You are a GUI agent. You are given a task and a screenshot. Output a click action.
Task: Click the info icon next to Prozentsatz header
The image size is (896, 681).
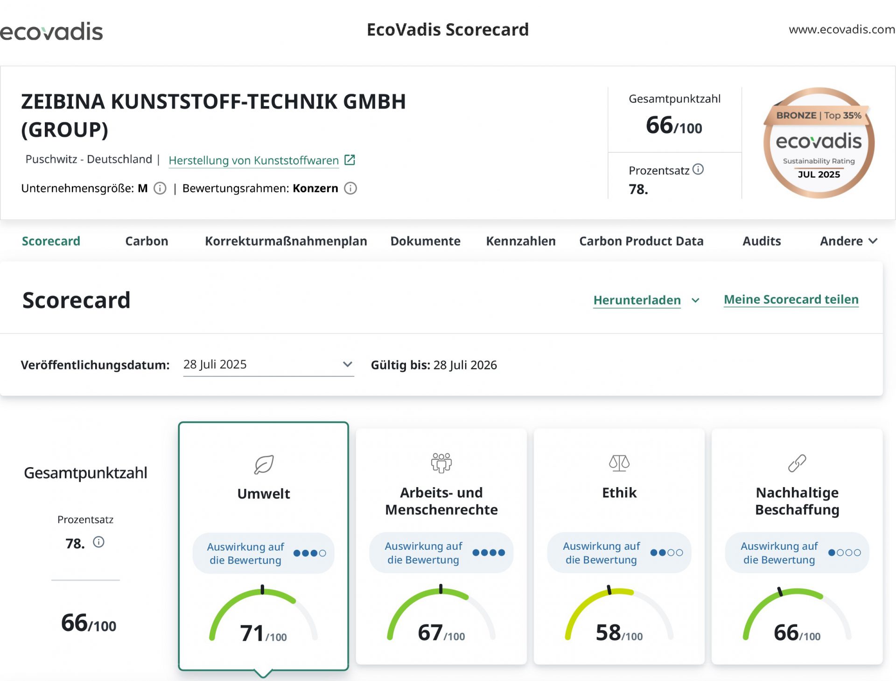(698, 169)
